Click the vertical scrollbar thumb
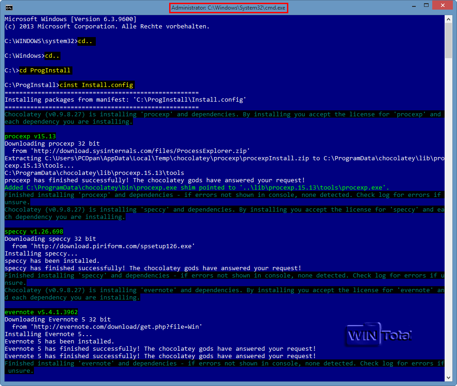Image resolution: width=457 pixels, height=386 pixels. tap(448, 40)
